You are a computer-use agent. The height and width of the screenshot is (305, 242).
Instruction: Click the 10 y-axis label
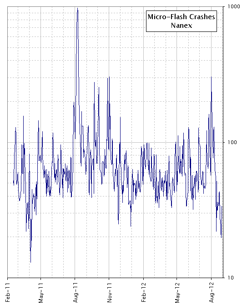pos(231,278)
